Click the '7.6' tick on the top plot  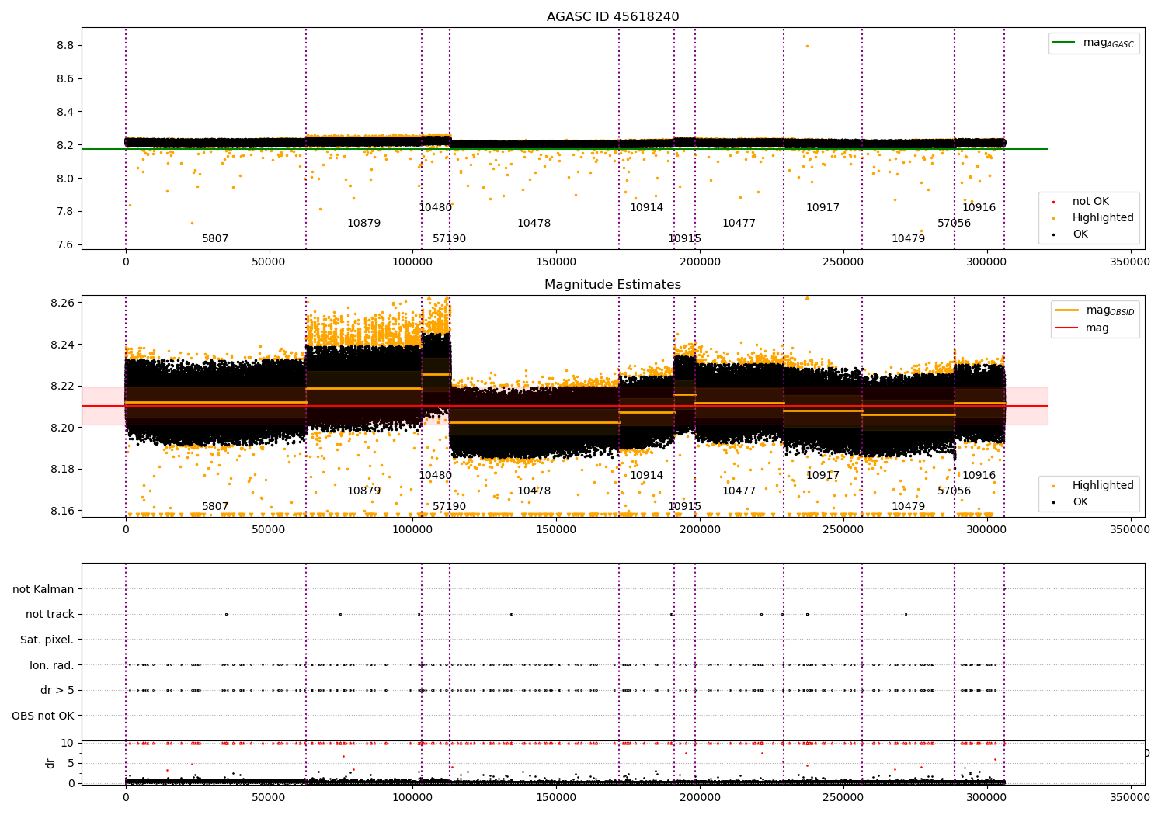(x=64, y=245)
